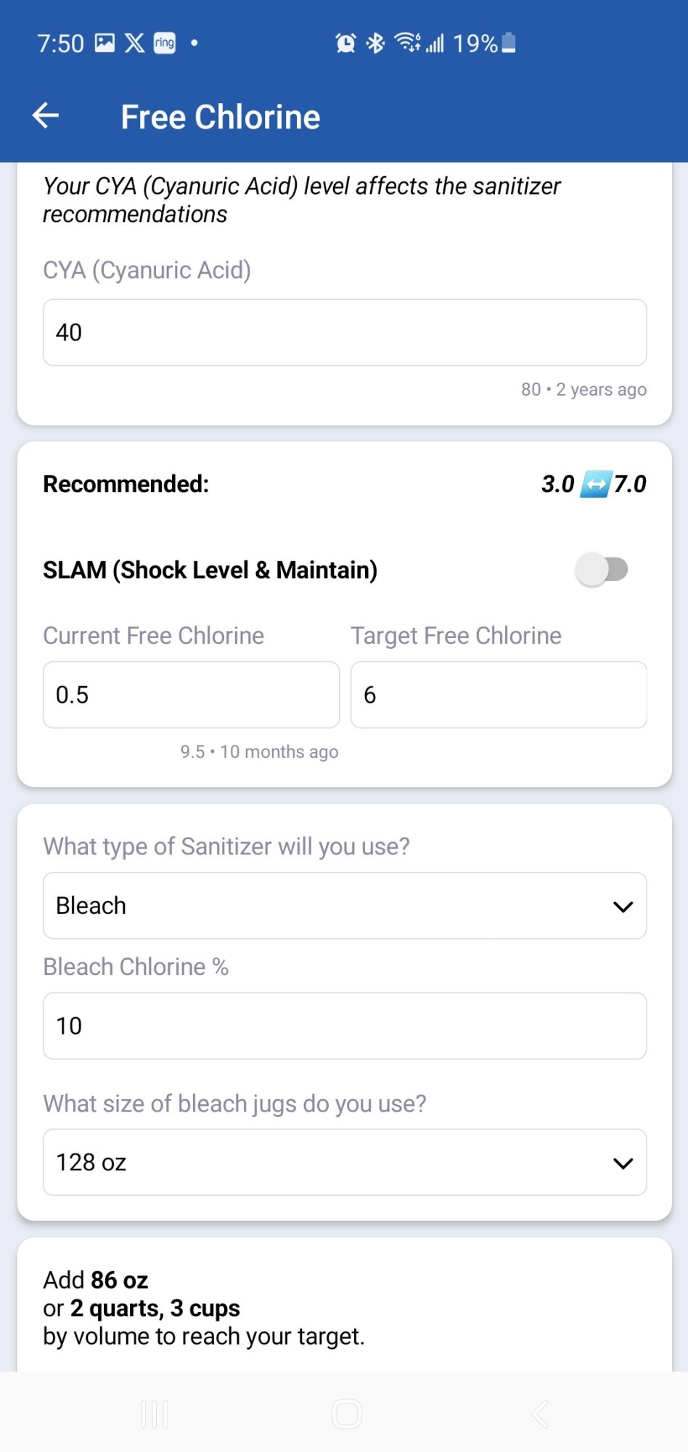Open the Bleach sanitizer type dropdown
The image size is (688, 1452).
pyautogui.click(x=345, y=906)
